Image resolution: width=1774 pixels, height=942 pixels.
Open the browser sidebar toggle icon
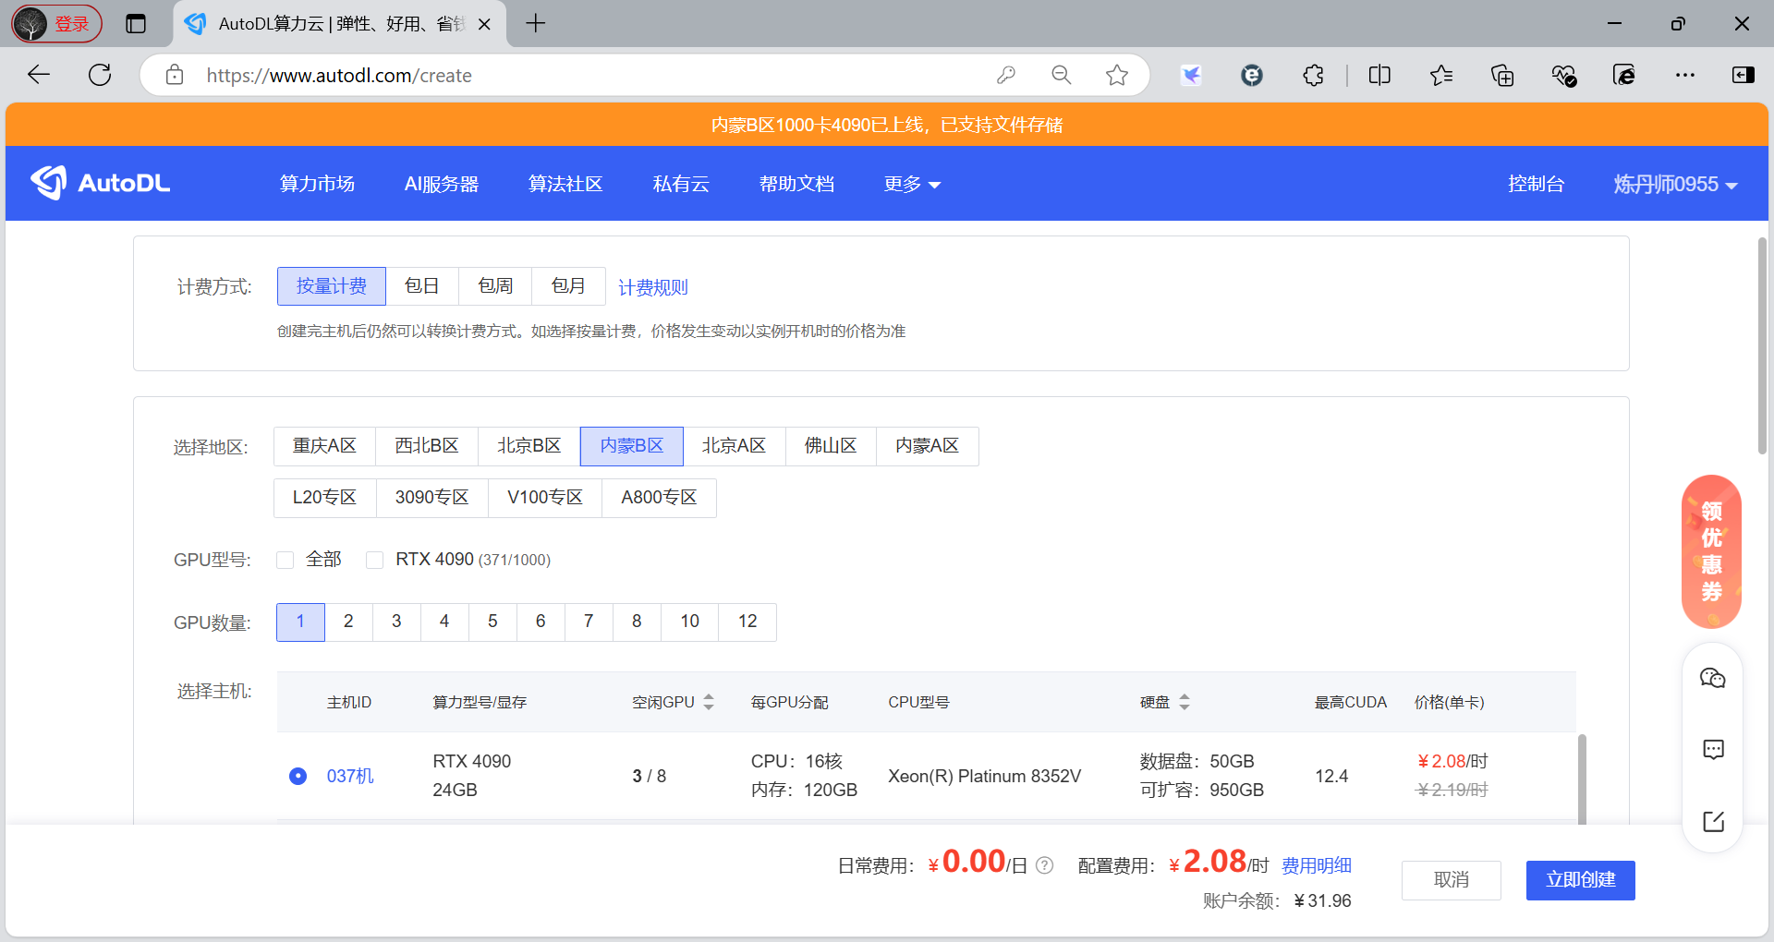[1744, 75]
